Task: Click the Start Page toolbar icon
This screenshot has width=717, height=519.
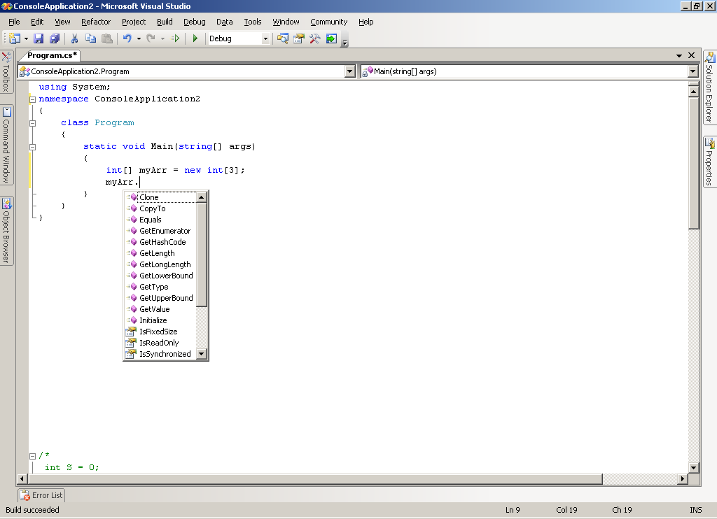Action: point(331,39)
